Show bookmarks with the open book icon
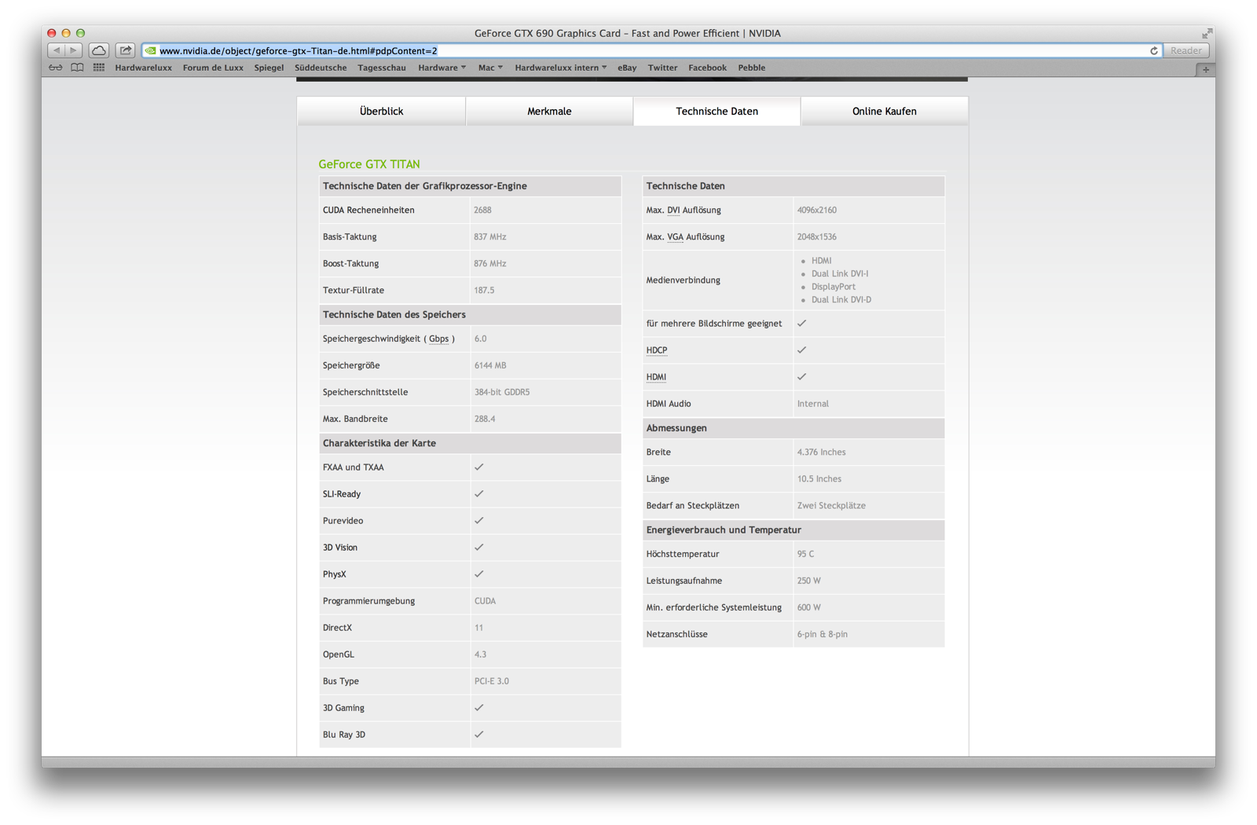 click(77, 68)
